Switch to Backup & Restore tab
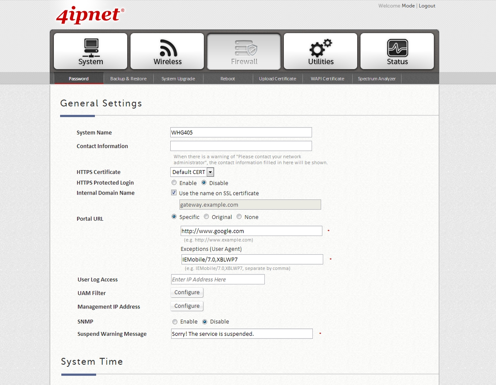Image resolution: width=496 pixels, height=385 pixels. [128, 79]
